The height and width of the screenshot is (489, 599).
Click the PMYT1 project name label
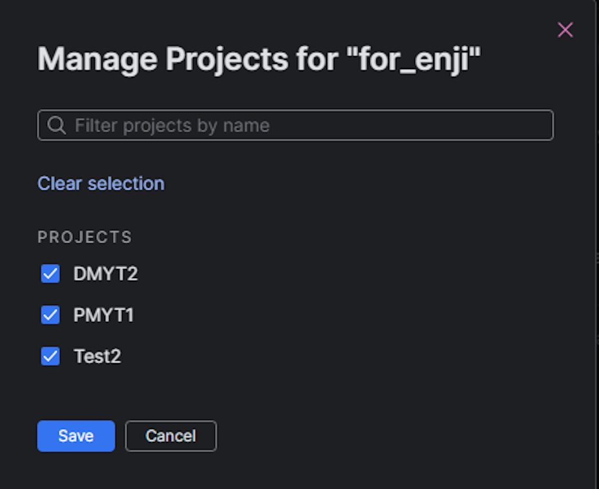(x=103, y=315)
